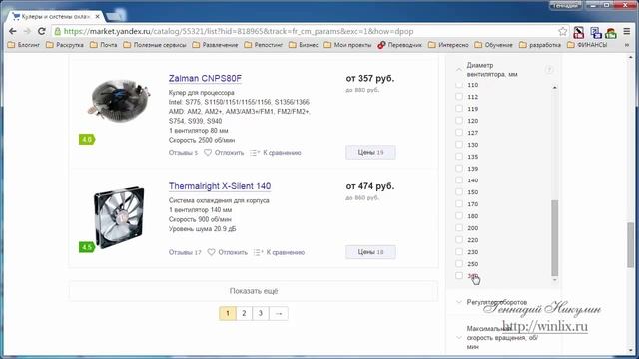639x359 pixels.
Task: Click heart icon for Zalman CNPS80F
Action: coord(208,153)
